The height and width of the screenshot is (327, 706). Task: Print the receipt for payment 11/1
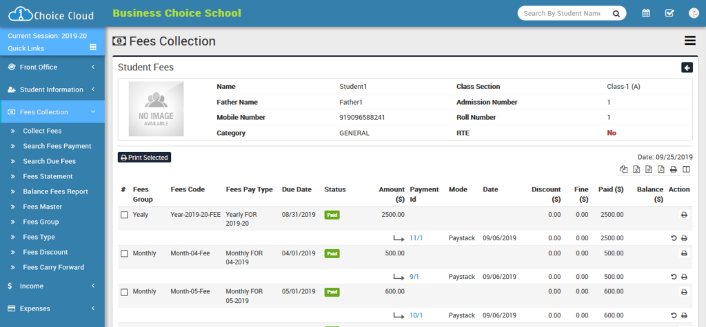tap(684, 238)
